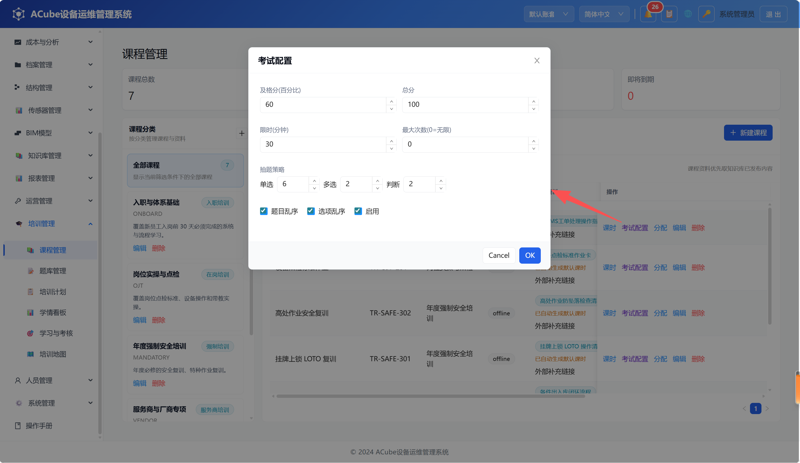Click 考试配置 link for TR-SAFE-302 row

coord(635,313)
